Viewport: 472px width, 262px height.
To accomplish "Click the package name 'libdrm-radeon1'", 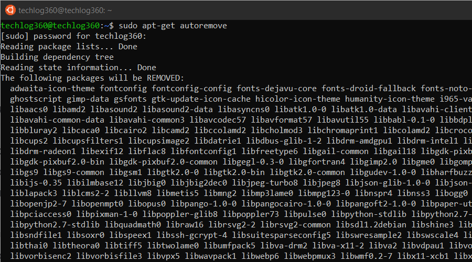I will coord(43,151).
